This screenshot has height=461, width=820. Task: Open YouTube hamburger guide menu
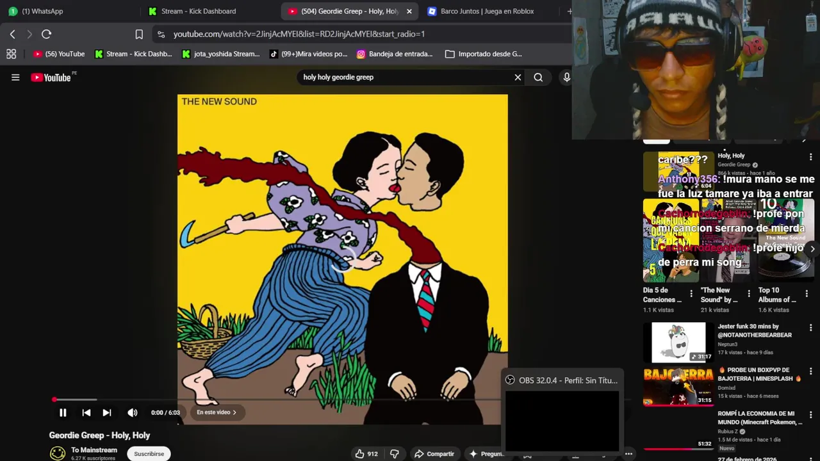point(15,77)
